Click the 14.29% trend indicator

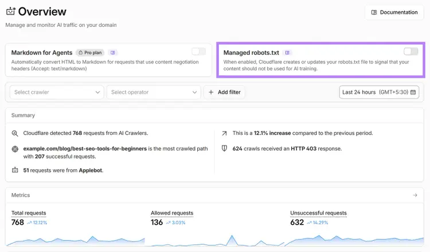(x=318, y=223)
